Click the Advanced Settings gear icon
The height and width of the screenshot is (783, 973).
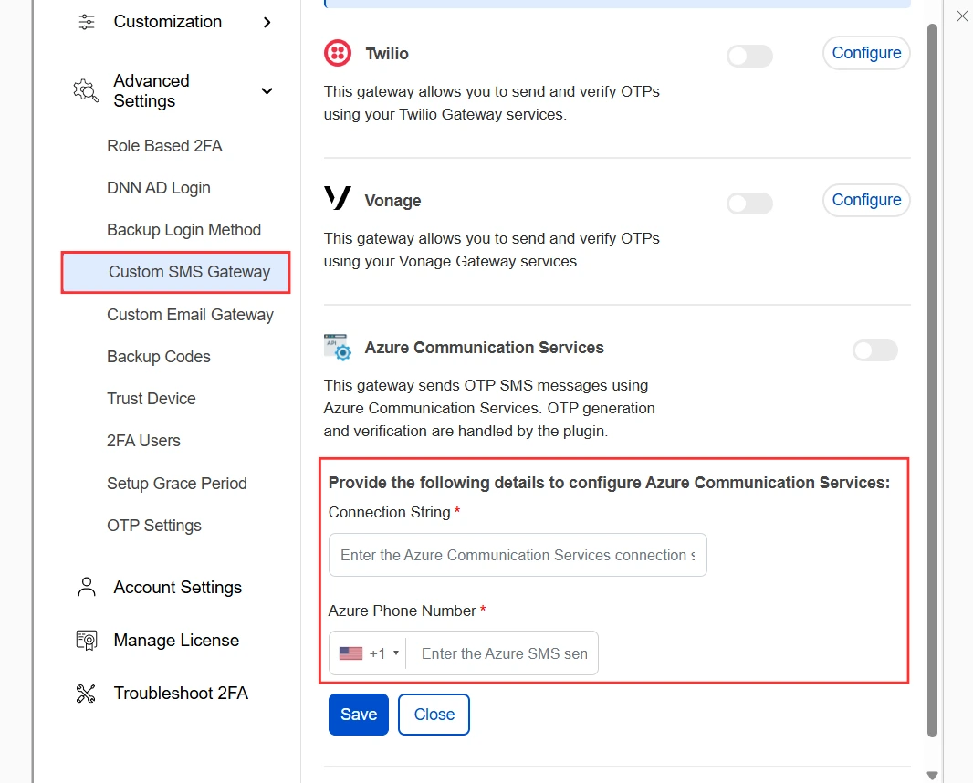[86, 90]
